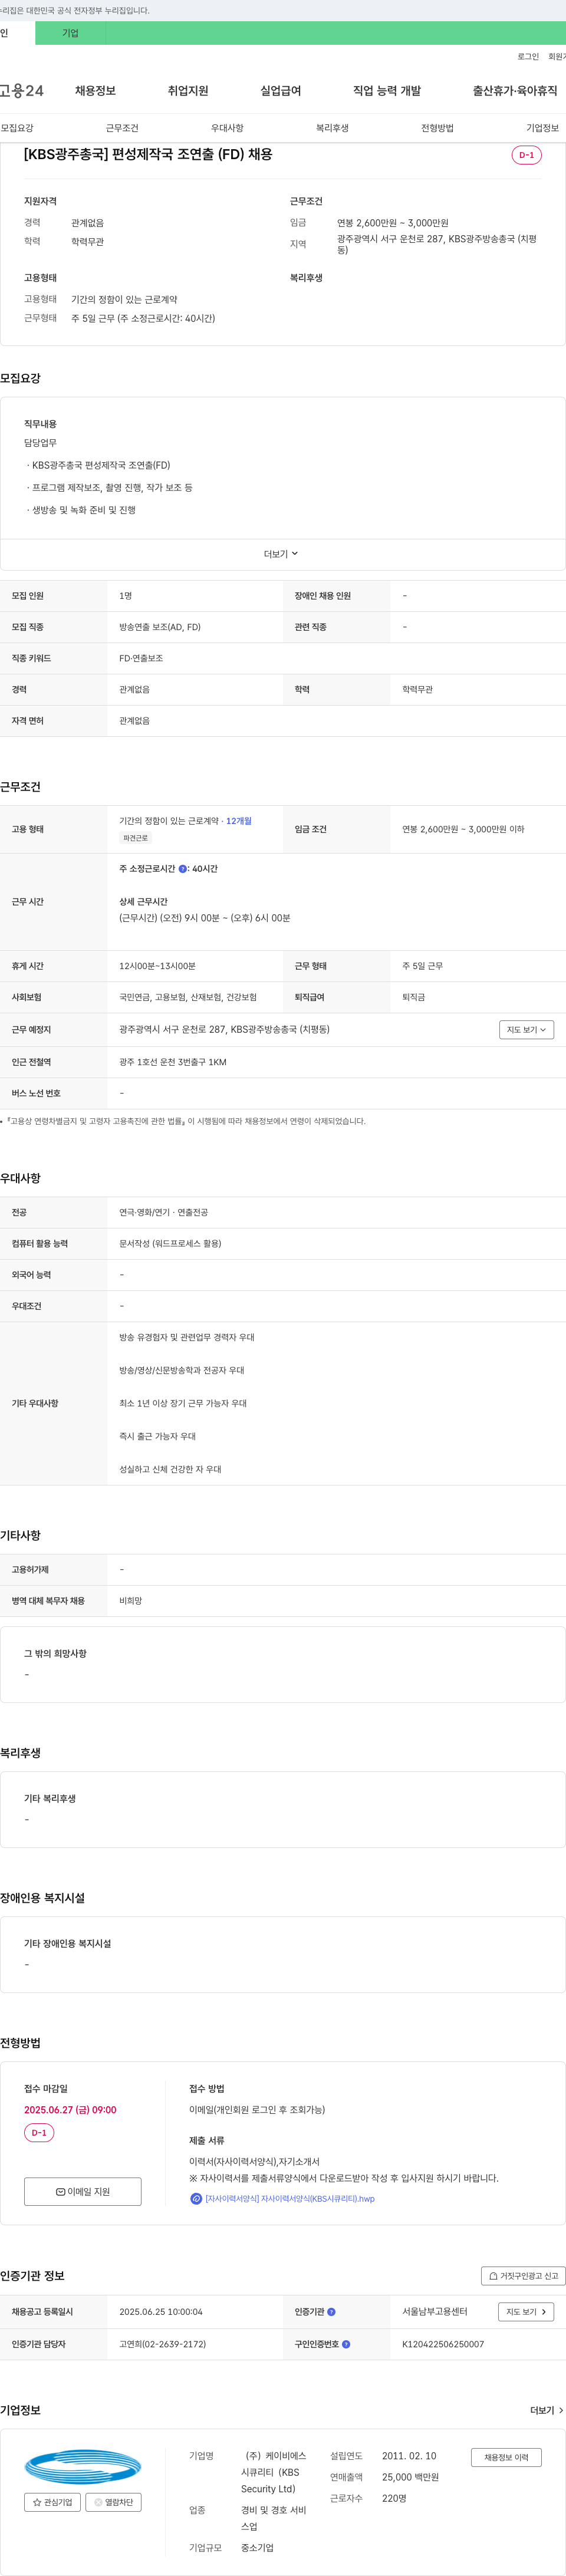Open the 직업 능력 개발 menu
Viewport: 566px width, 2576px height.
pos(387,91)
